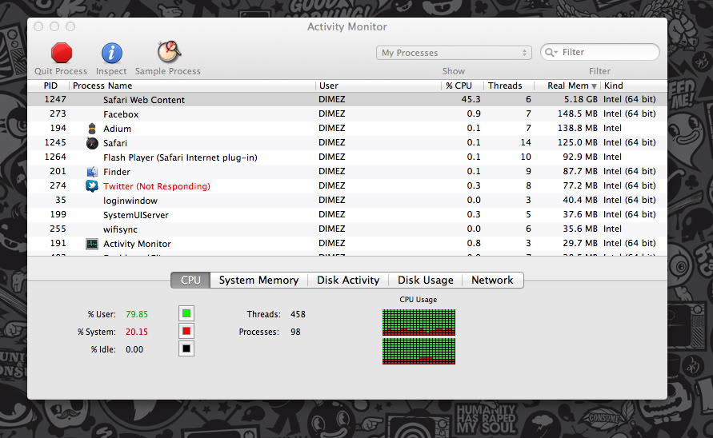Sort by Process Name column header

coord(192,86)
